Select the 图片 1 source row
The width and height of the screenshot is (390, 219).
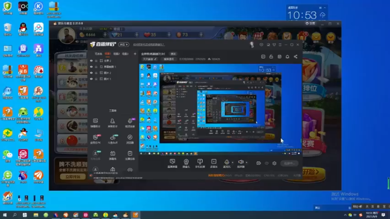point(113,79)
